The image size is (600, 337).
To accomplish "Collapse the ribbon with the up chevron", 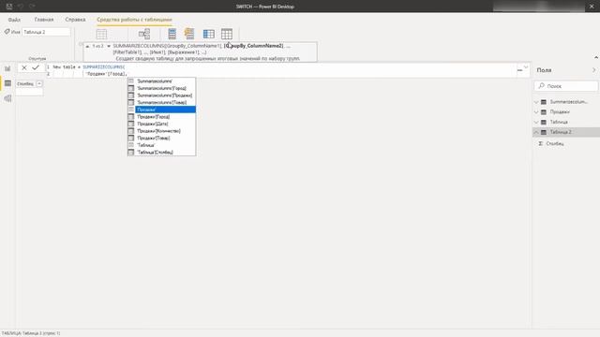I will pos(596,57).
